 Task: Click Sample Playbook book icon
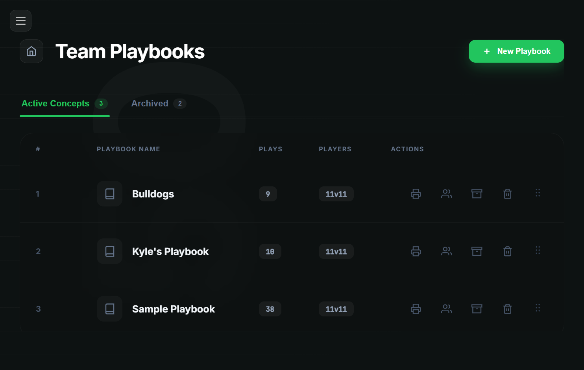(110, 309)
